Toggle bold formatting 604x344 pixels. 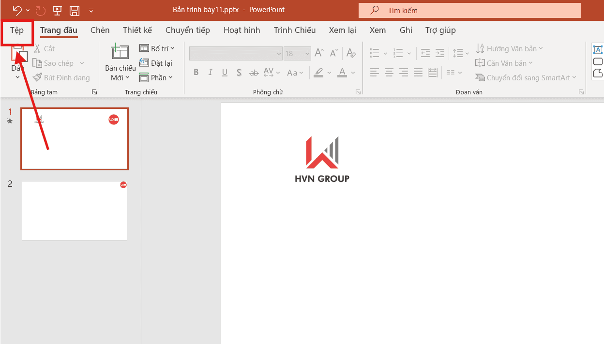[196, 72]
